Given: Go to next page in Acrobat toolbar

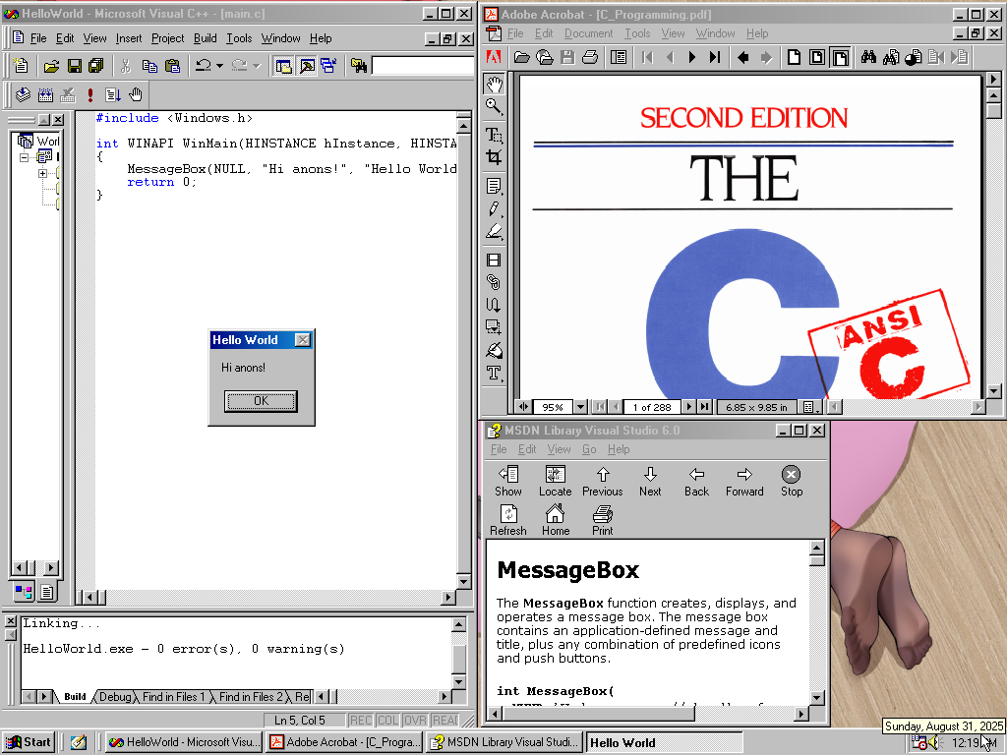Looking at the screenshot, I should click(x=691, y=58).
